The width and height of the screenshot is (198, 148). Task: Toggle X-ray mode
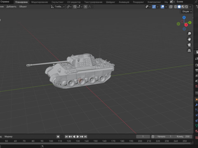[171, 7]
